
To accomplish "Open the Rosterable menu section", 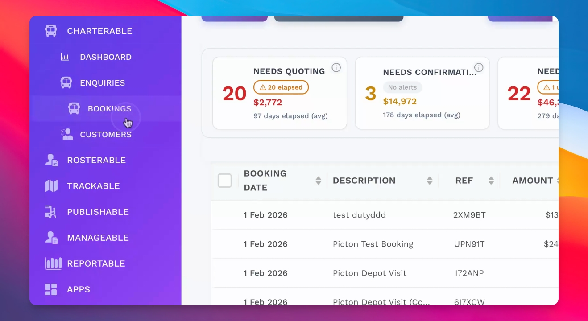I will coord(96,160).
